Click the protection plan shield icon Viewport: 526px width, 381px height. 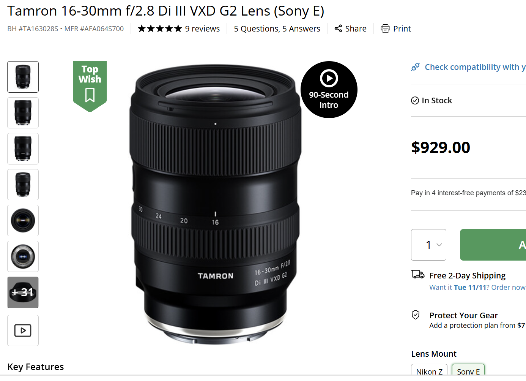tap(416, 315)
